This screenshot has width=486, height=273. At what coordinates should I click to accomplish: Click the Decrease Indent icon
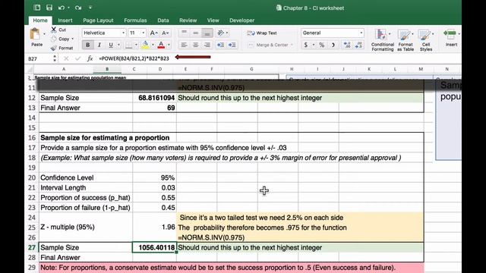click(x=220, y=45)
